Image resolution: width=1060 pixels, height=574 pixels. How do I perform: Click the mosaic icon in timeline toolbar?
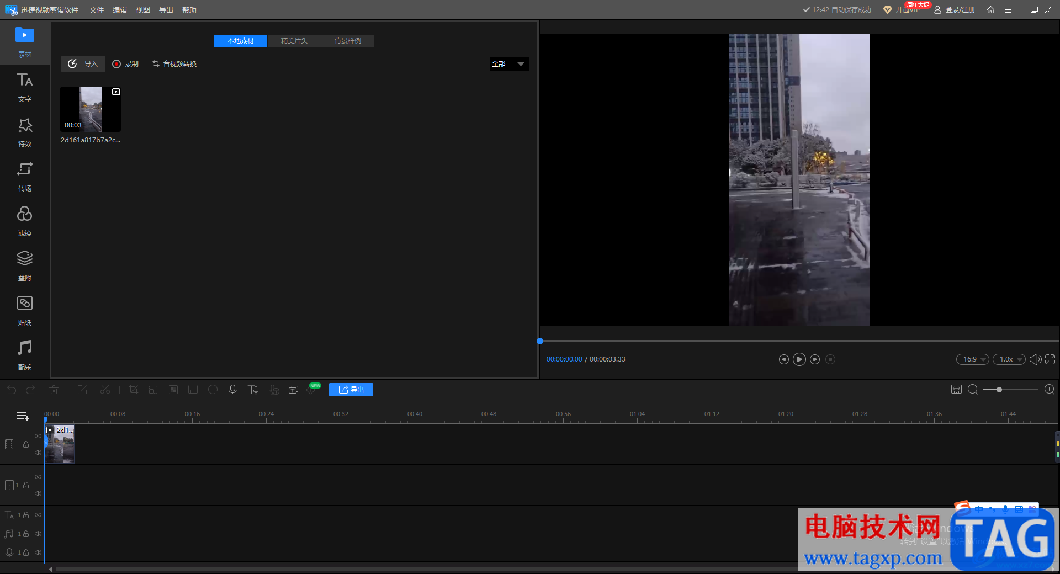point(173,390)
